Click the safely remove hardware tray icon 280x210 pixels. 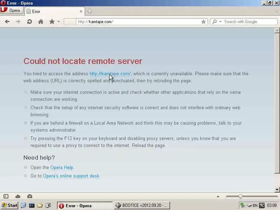[249, 205]
